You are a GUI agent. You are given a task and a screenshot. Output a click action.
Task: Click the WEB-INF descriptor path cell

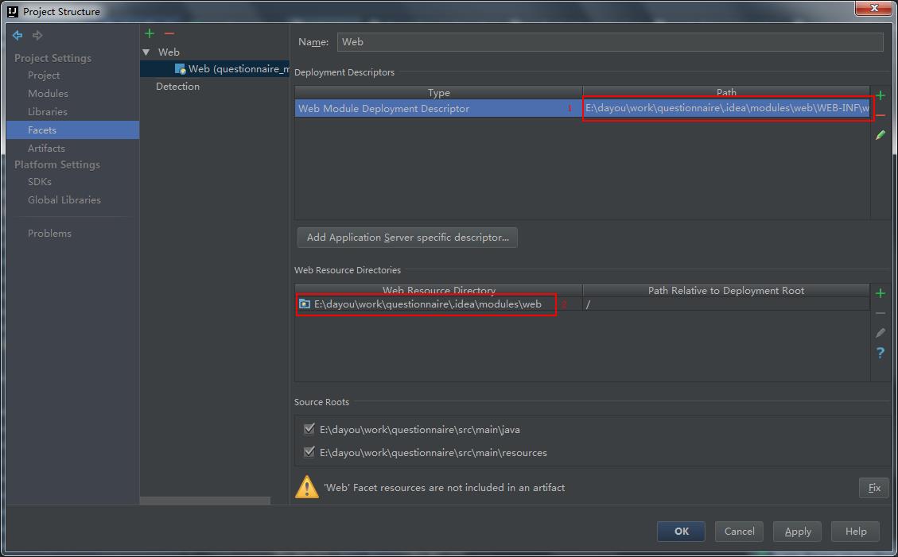[x=727, y=109]
